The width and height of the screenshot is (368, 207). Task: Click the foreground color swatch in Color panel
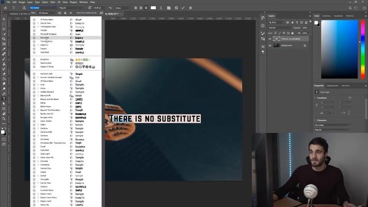316,22
